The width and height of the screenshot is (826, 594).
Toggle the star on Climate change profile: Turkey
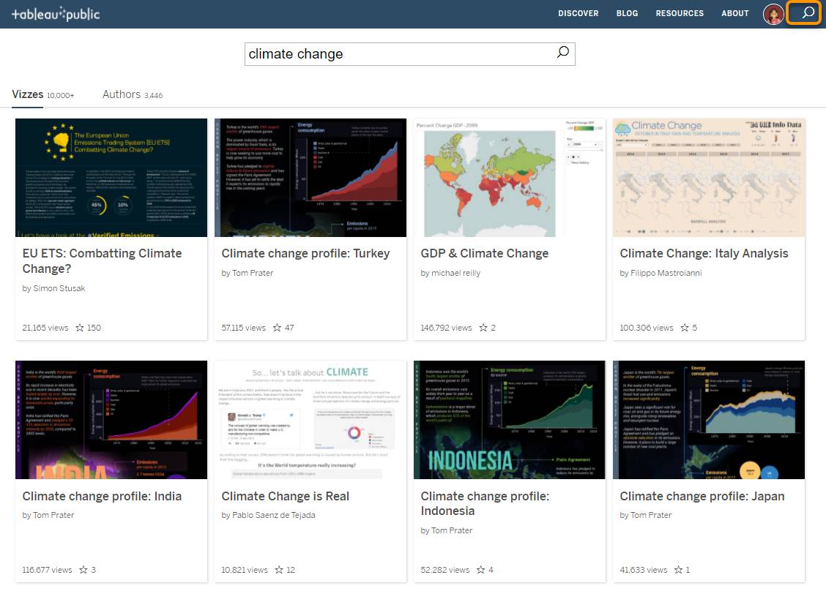pos(278,328)
